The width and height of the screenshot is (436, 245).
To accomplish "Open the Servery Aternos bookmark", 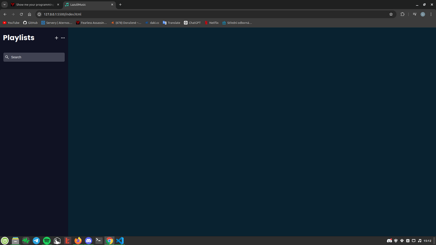I will [57, 23].
